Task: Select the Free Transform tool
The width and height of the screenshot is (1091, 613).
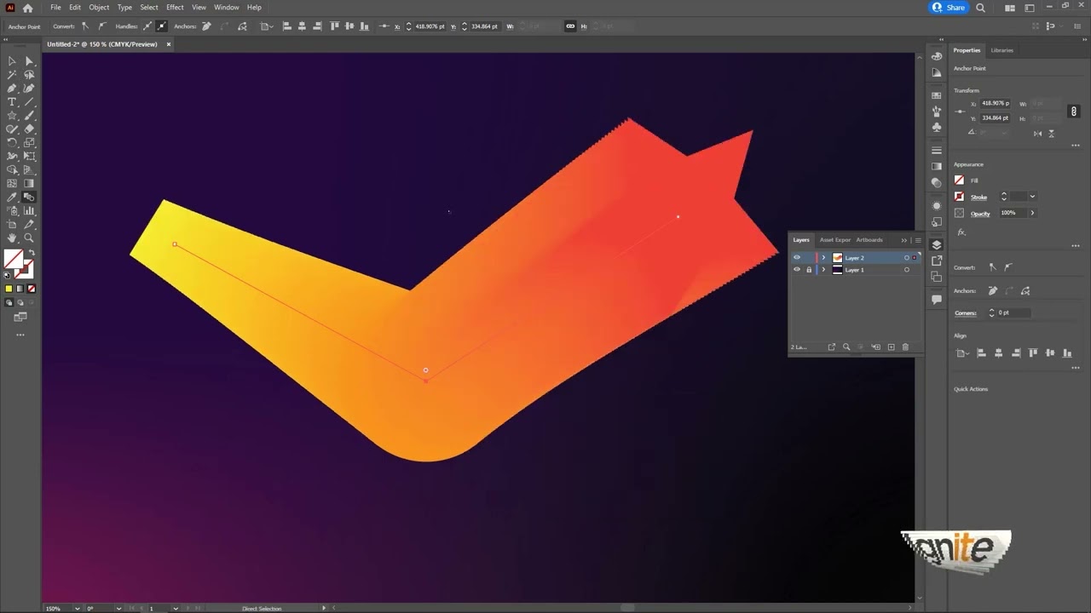Action: coord(29,156)
